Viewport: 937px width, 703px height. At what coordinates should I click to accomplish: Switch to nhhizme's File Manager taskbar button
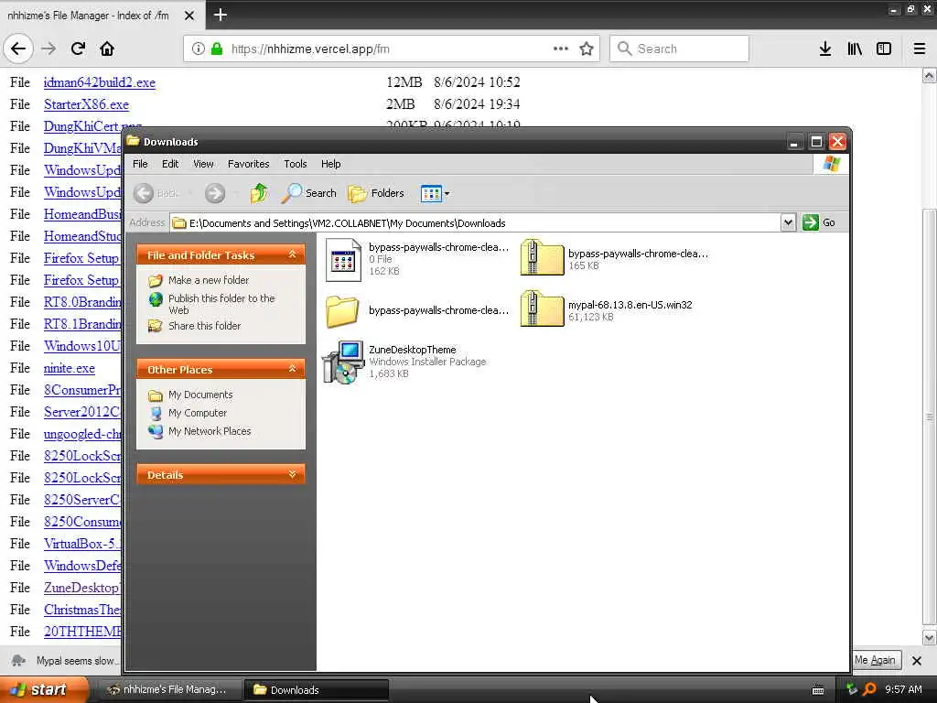click(x=169, y=690)
